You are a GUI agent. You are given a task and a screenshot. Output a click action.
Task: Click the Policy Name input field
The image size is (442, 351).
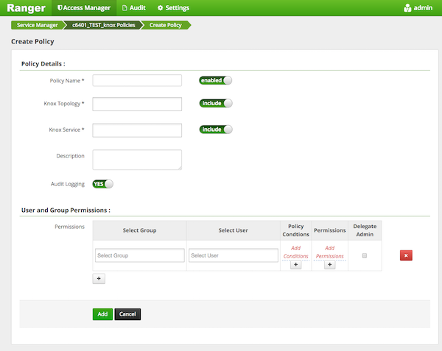tap(137, 80)
